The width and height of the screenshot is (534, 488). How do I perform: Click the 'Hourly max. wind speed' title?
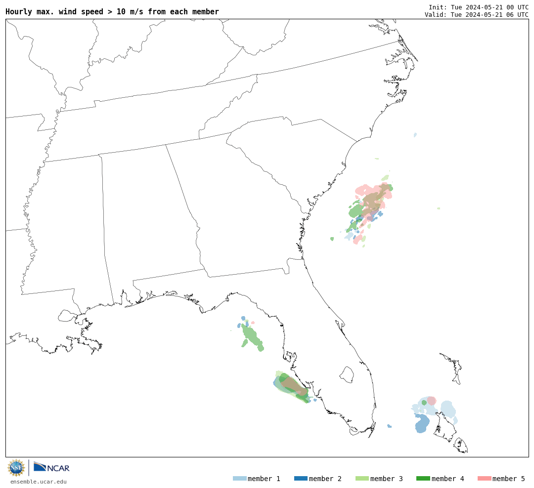pyautogui.click(x=112, y=11)
